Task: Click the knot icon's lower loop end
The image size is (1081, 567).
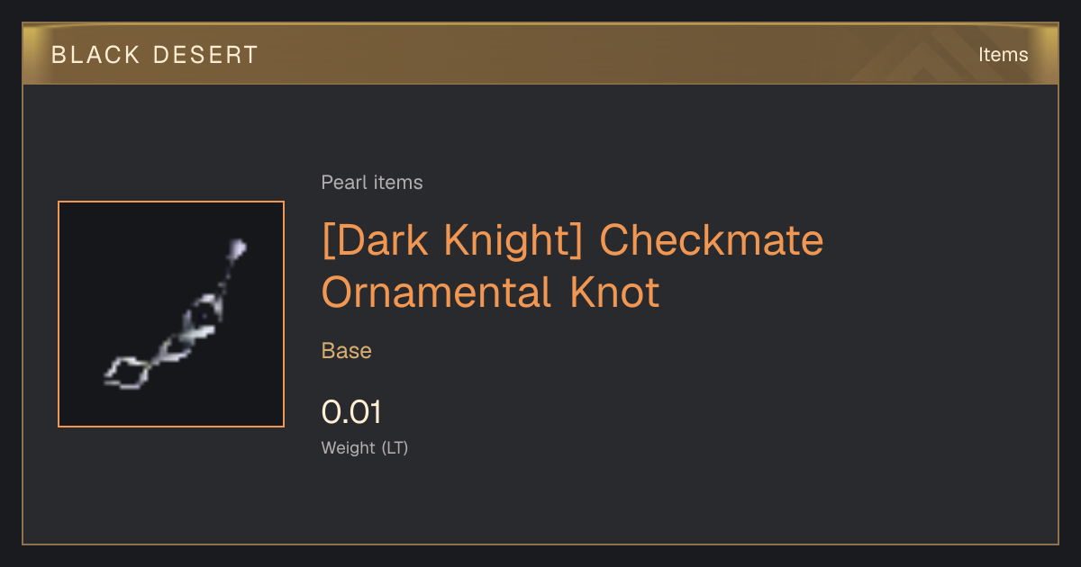Action: [125, 373]
